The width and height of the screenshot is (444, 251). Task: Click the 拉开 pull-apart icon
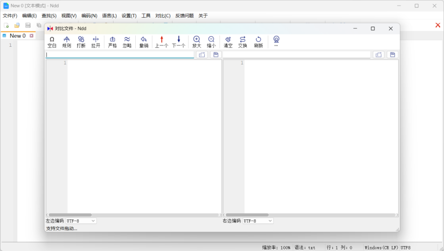point(96,42)
